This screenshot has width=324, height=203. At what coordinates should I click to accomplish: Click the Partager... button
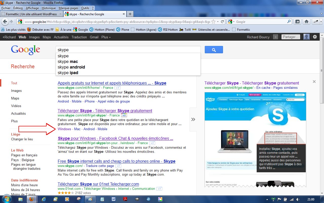[x=291, y=37]
